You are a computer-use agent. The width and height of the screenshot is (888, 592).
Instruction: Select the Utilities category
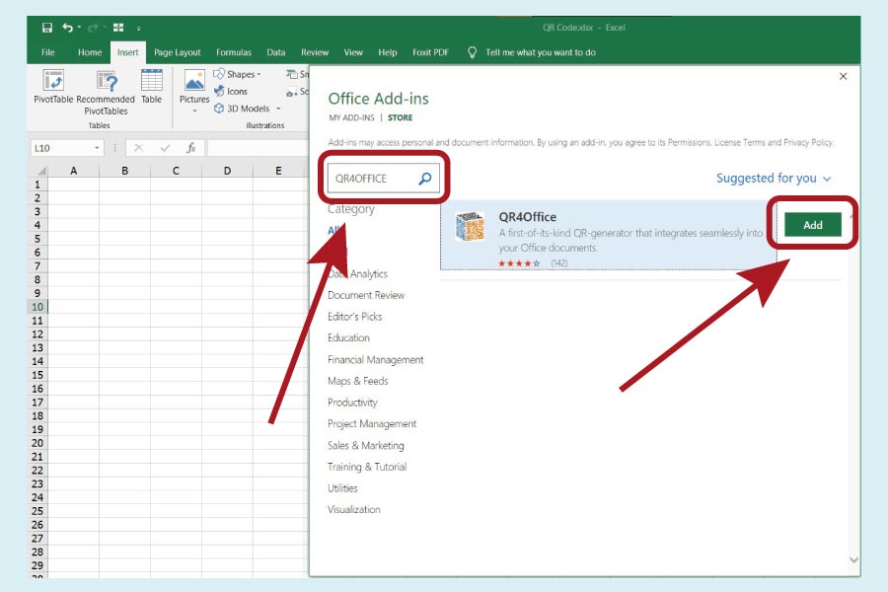point(342,488)
